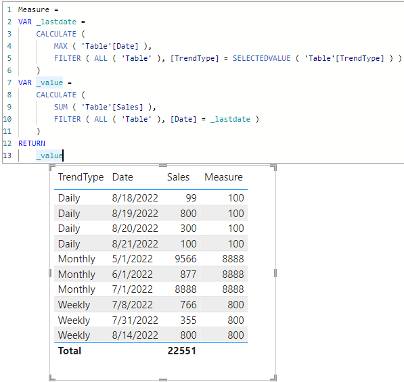The width and height of the screenshot is (404, 382).
Task: Click the RETURN keyword on line 12
Action: point(32,143)
